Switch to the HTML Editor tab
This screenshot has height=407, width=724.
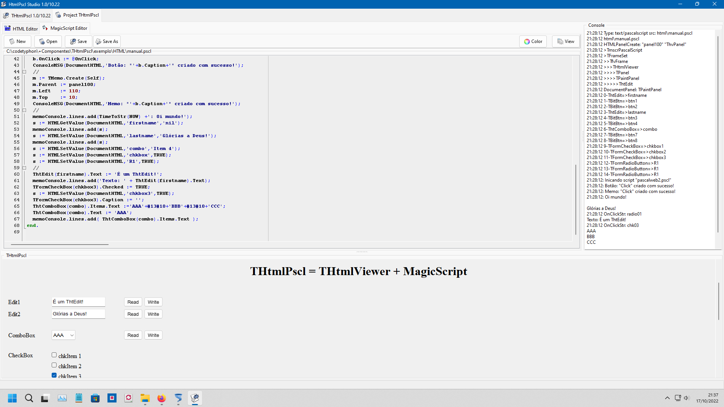[x=21, y=29]
